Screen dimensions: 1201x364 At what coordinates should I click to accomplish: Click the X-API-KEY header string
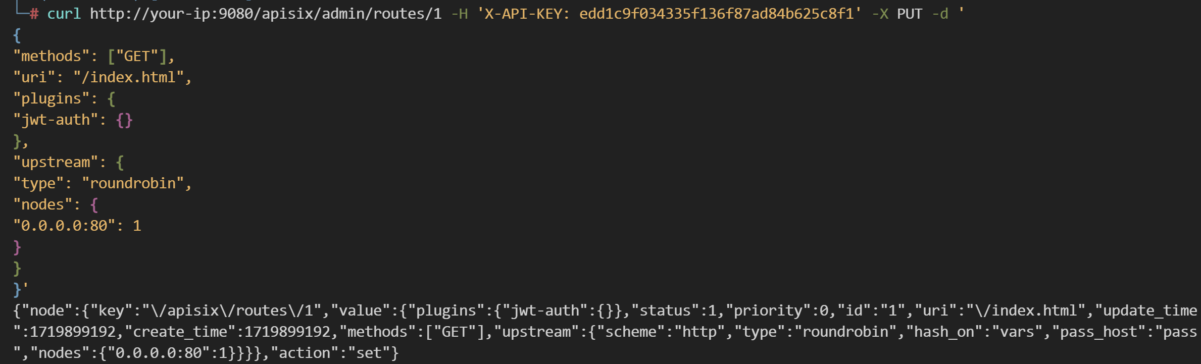coord(669,14)
